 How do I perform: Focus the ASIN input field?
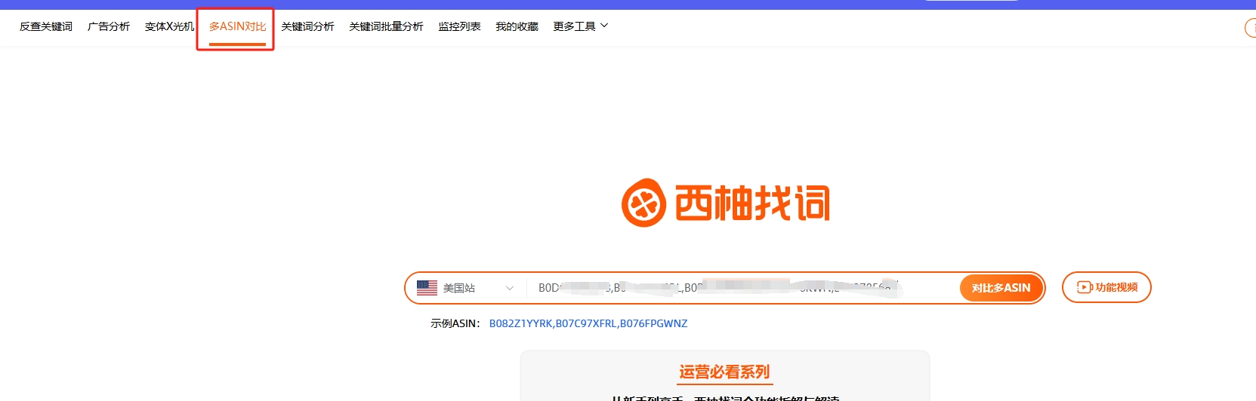click(x=744, y=288)
